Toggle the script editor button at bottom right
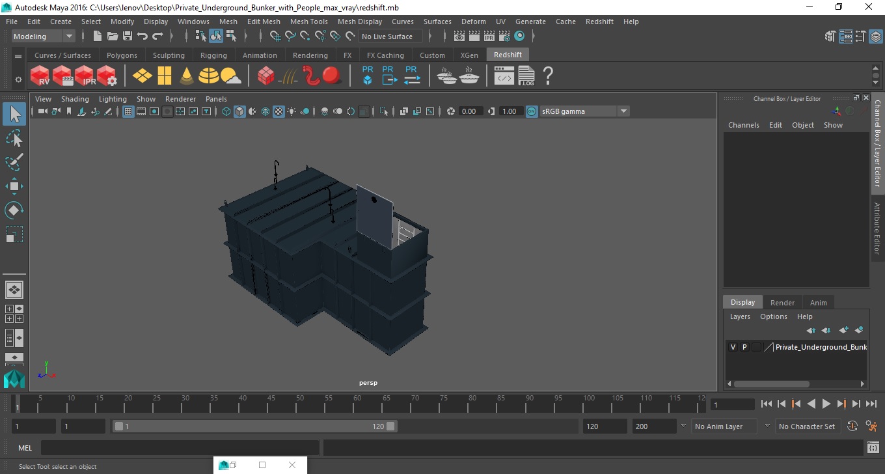This screenshot has width=885, height=474. [x=873, y=448]
